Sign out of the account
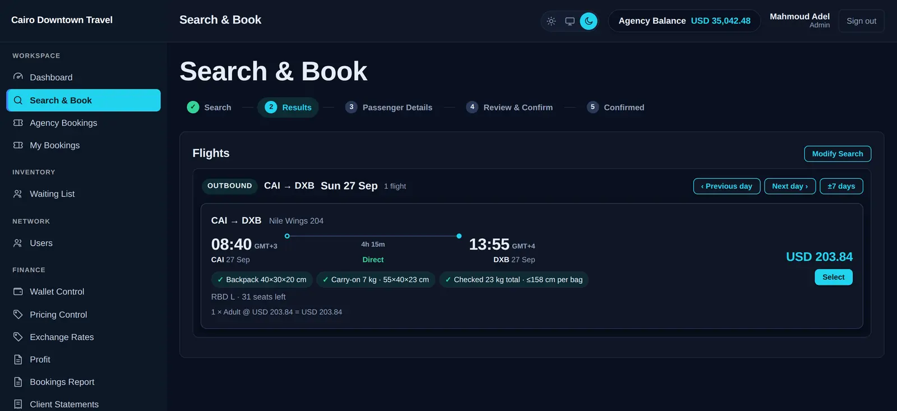The image size is (897, 411). coord(861,21)
